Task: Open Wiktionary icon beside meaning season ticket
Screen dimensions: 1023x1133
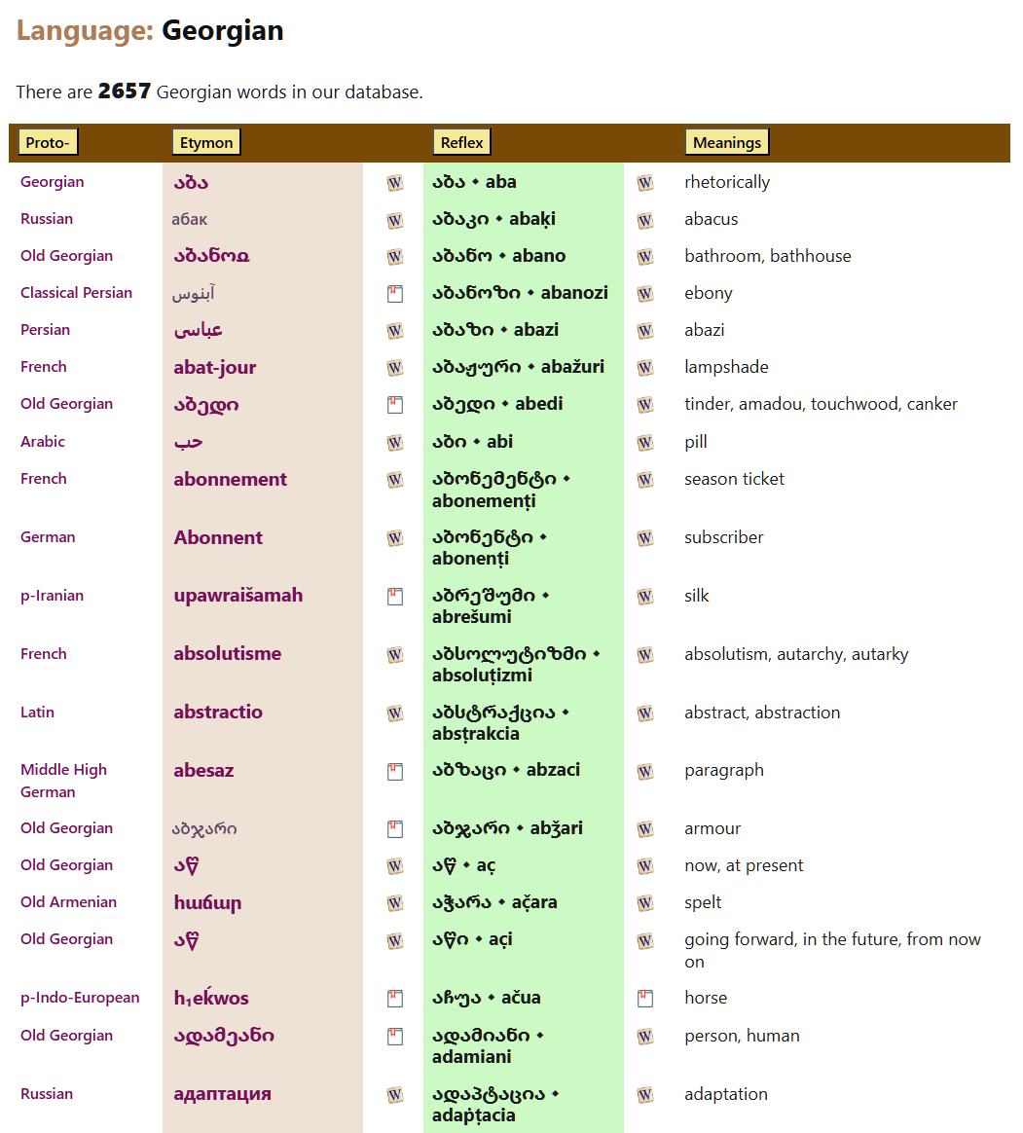Action: (x=645, y=480)
